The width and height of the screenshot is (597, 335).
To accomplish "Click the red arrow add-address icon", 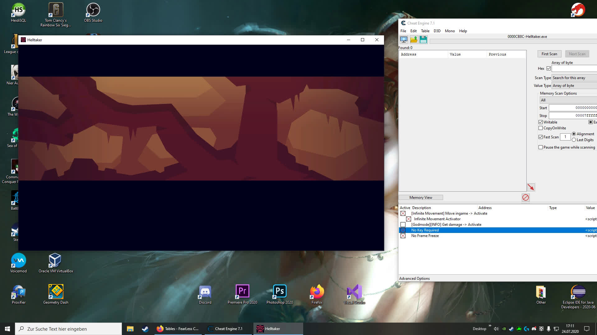I will click(531, 187).
